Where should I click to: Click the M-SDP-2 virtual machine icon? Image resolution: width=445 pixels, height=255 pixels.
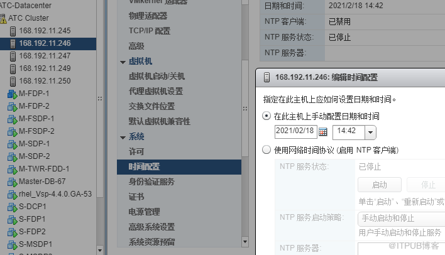tap(12, 156)
